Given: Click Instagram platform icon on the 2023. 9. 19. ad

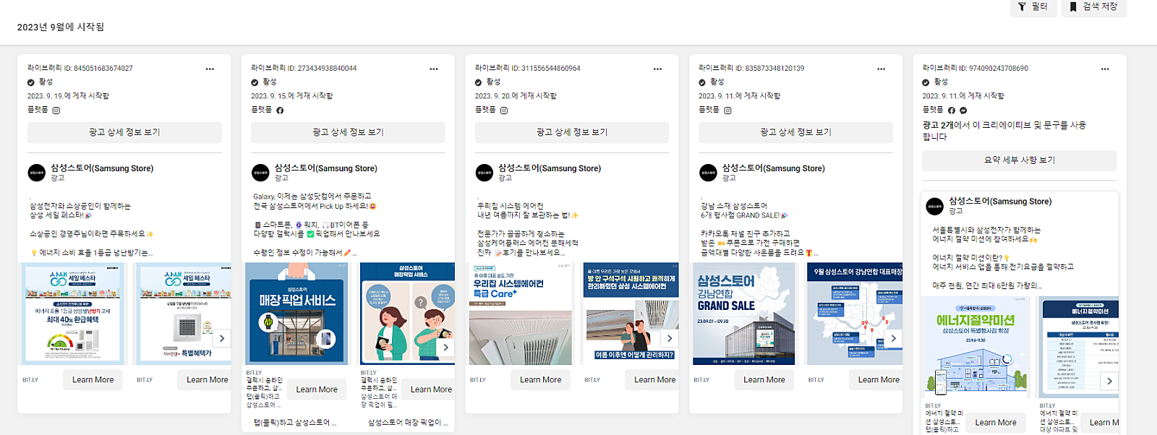Looking at the screenshot, I should [x=56, y=111].
